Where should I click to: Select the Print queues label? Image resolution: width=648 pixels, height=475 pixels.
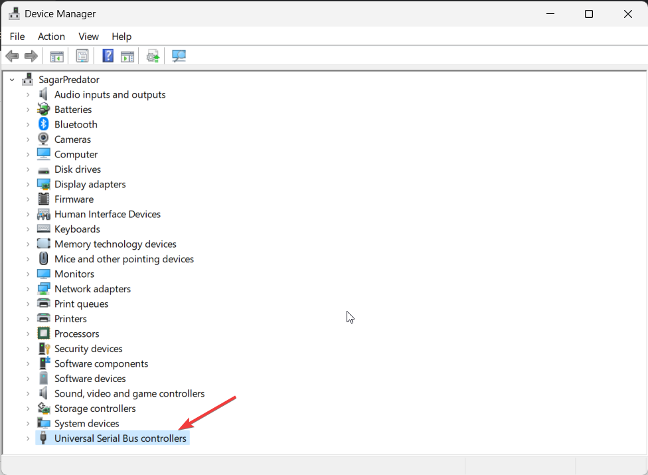(x=82, y=304)
